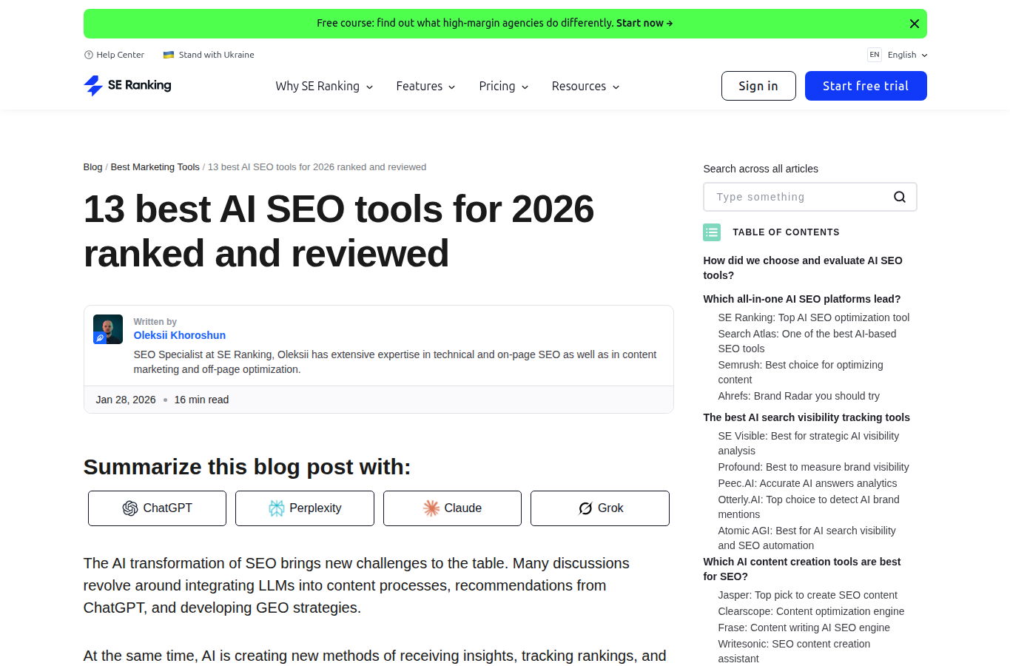Click the SE Ranking logo

[x=127, y=86]
